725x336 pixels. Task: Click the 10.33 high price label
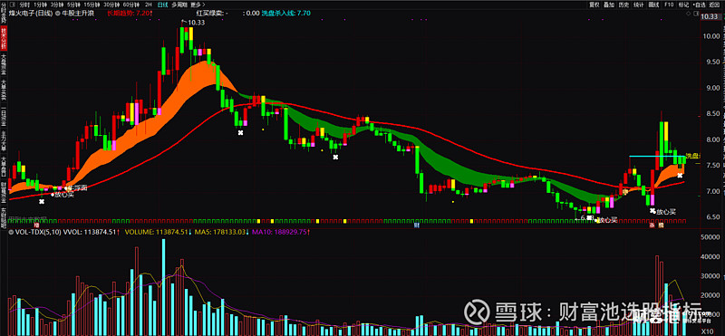pos(196,22)
